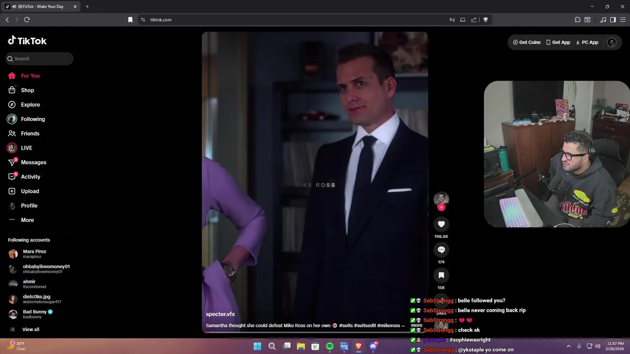Viewport: 630px width, 354px height.
Task: Like the video with heart icon
Action: [x=441, y=224]
